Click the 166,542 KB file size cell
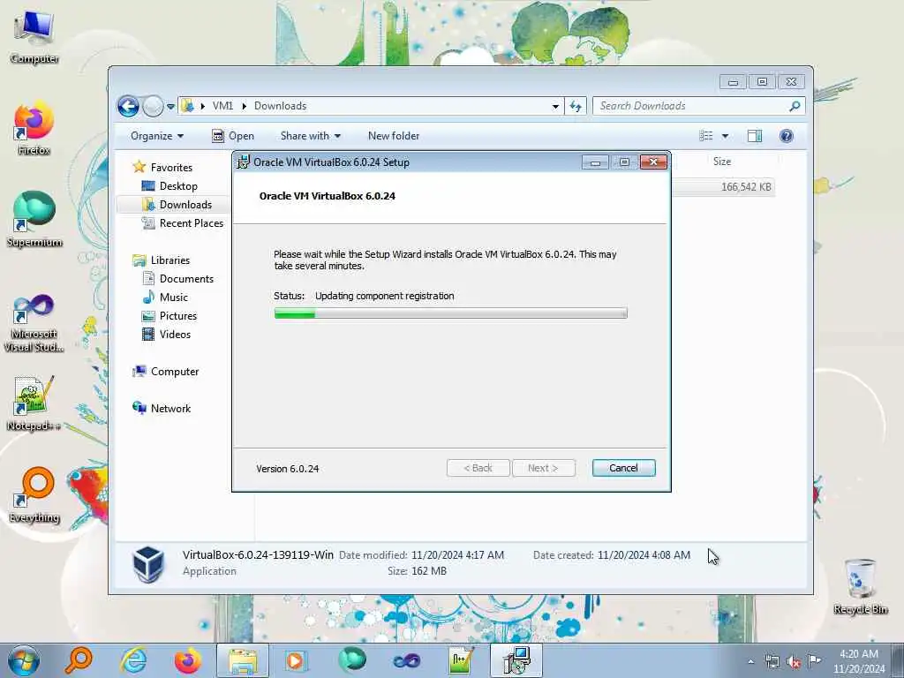The height and width of the screenshot is (678, 904). pyautogui.click(x=745, y=187)
